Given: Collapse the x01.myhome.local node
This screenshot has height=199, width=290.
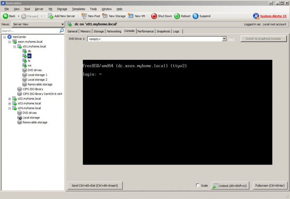Looking at the screenshot, I should pyautogui.click(x=14, y=47).
